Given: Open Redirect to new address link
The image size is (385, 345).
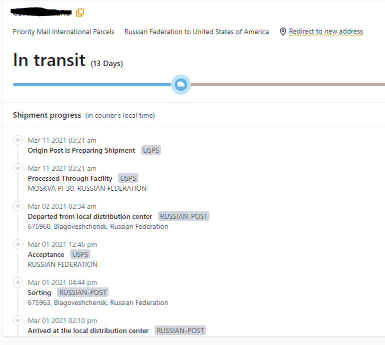Looking at the screenshot, I should point(325,32).
